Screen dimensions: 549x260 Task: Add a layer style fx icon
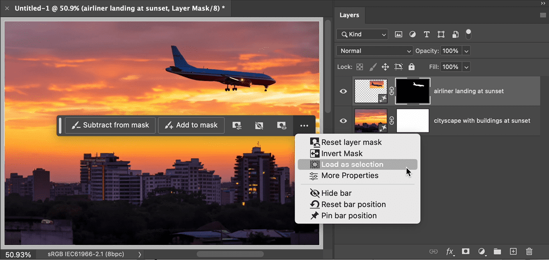click(450, 251)
